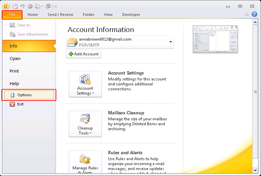Image resolution: width=261 pixels, height=176 pixels.
Task: Click the Outlook window preview thumbnail
Action: tap(215, 39)
